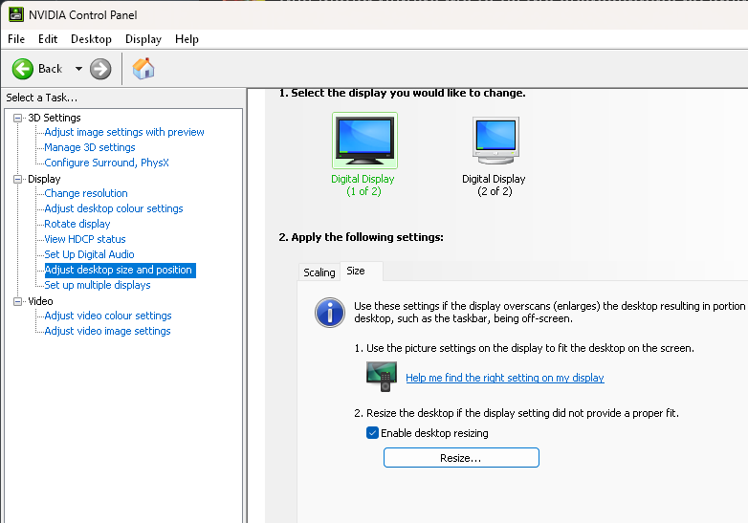
Task: Click the blue information icon
Action: pyautogui.click(x=330, y=313)
